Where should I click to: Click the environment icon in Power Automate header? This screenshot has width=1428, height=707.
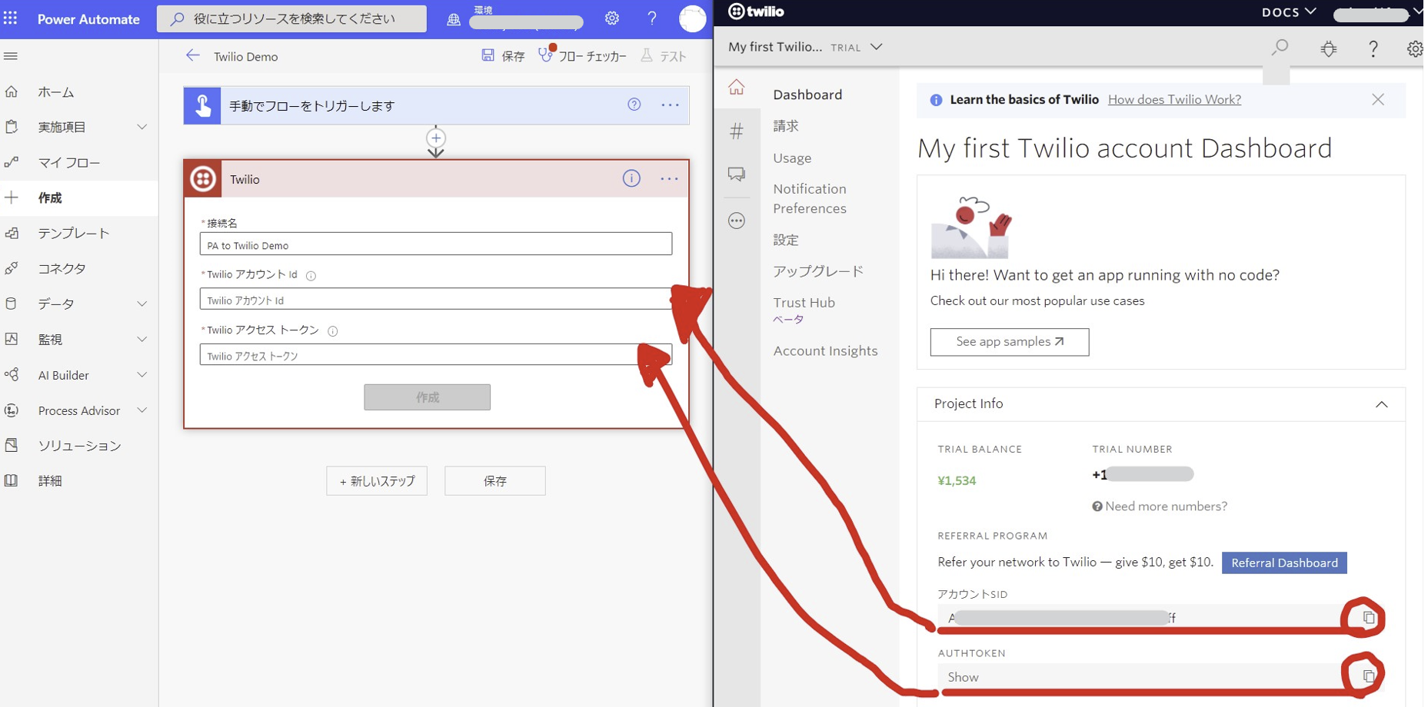454,19
